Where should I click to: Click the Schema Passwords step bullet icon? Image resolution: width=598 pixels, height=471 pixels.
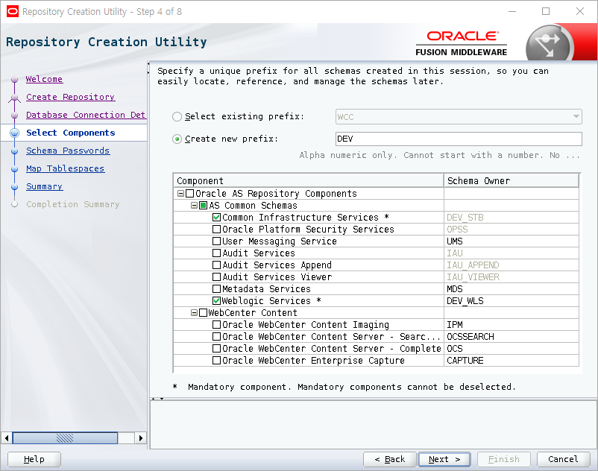click(x=14, y=151)
